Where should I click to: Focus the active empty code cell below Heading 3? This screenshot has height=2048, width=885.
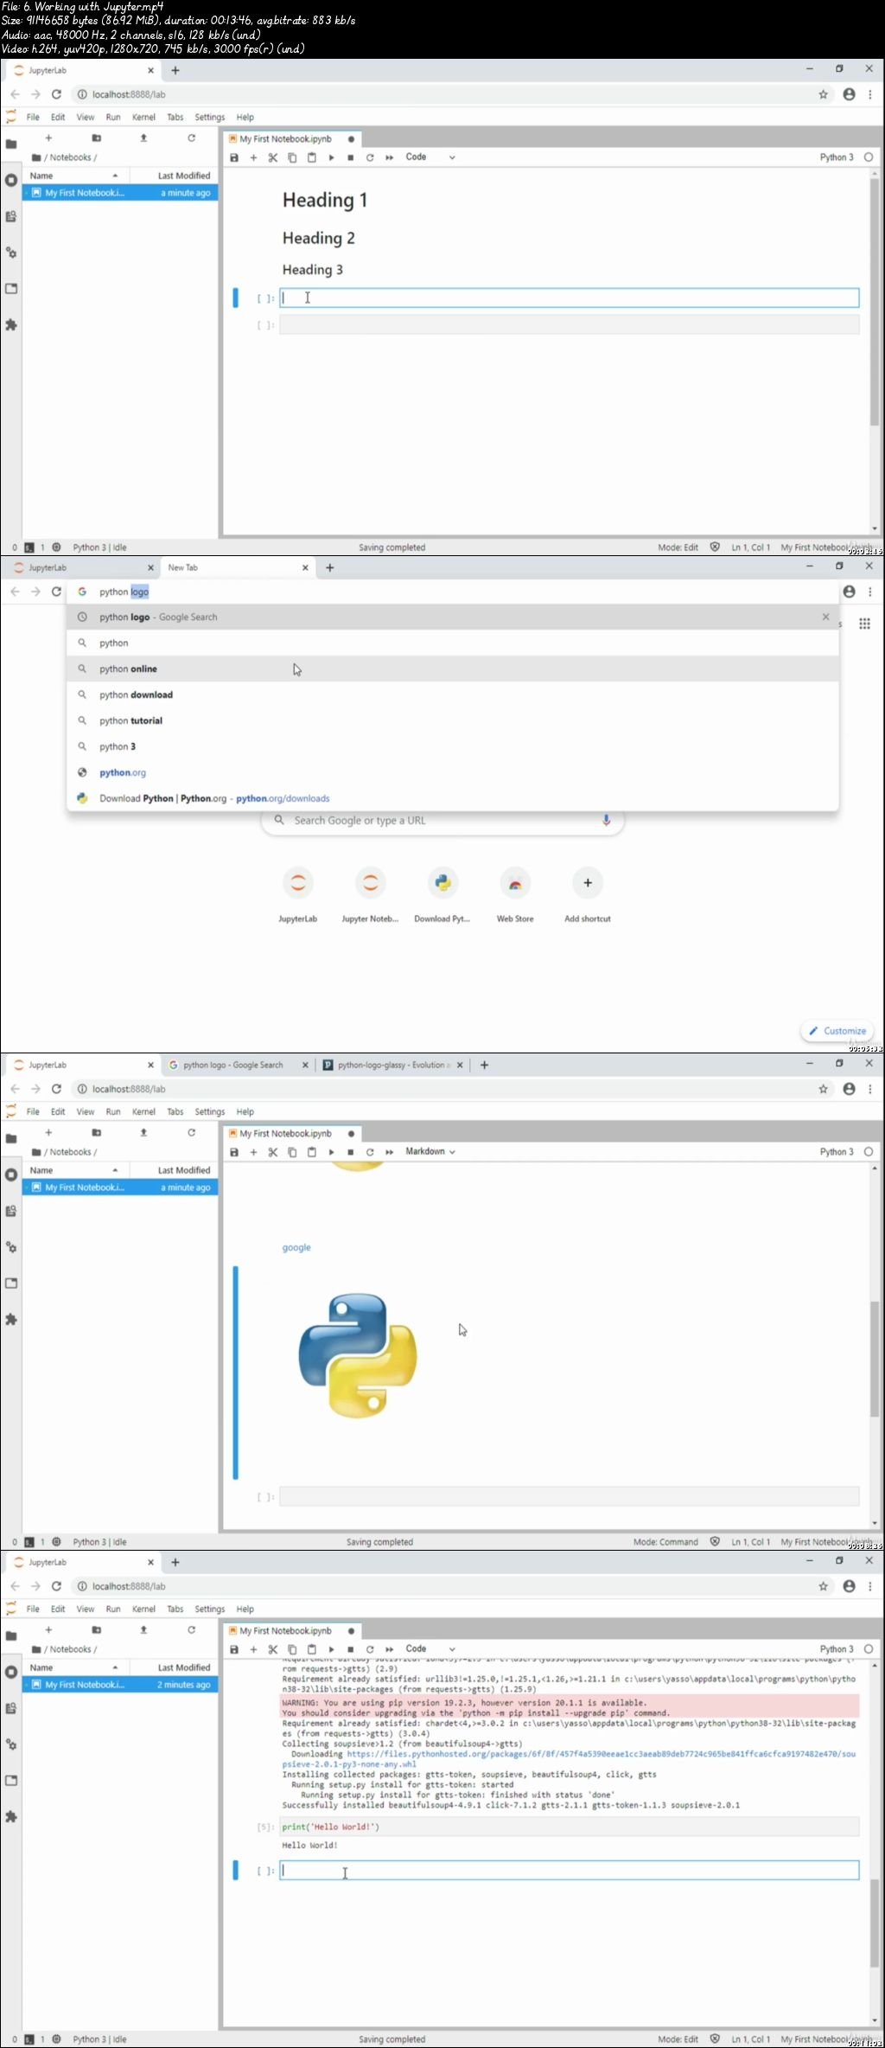coord(569,298)
